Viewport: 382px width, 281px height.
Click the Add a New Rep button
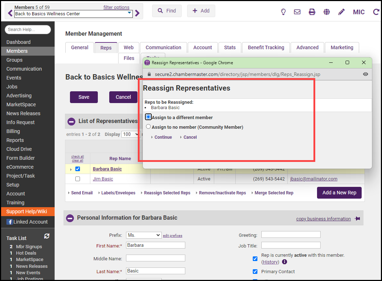pyautogui.click(x=339, y=193)
